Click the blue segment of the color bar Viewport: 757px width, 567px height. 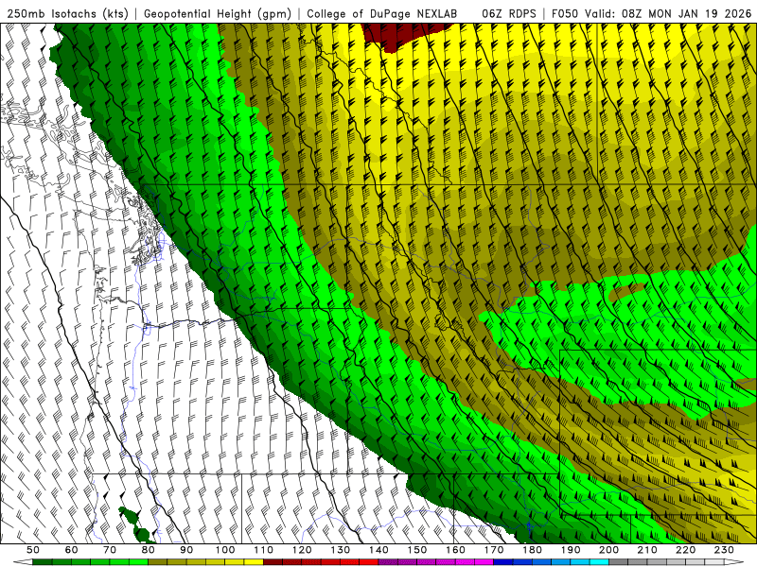coord(551,562)
